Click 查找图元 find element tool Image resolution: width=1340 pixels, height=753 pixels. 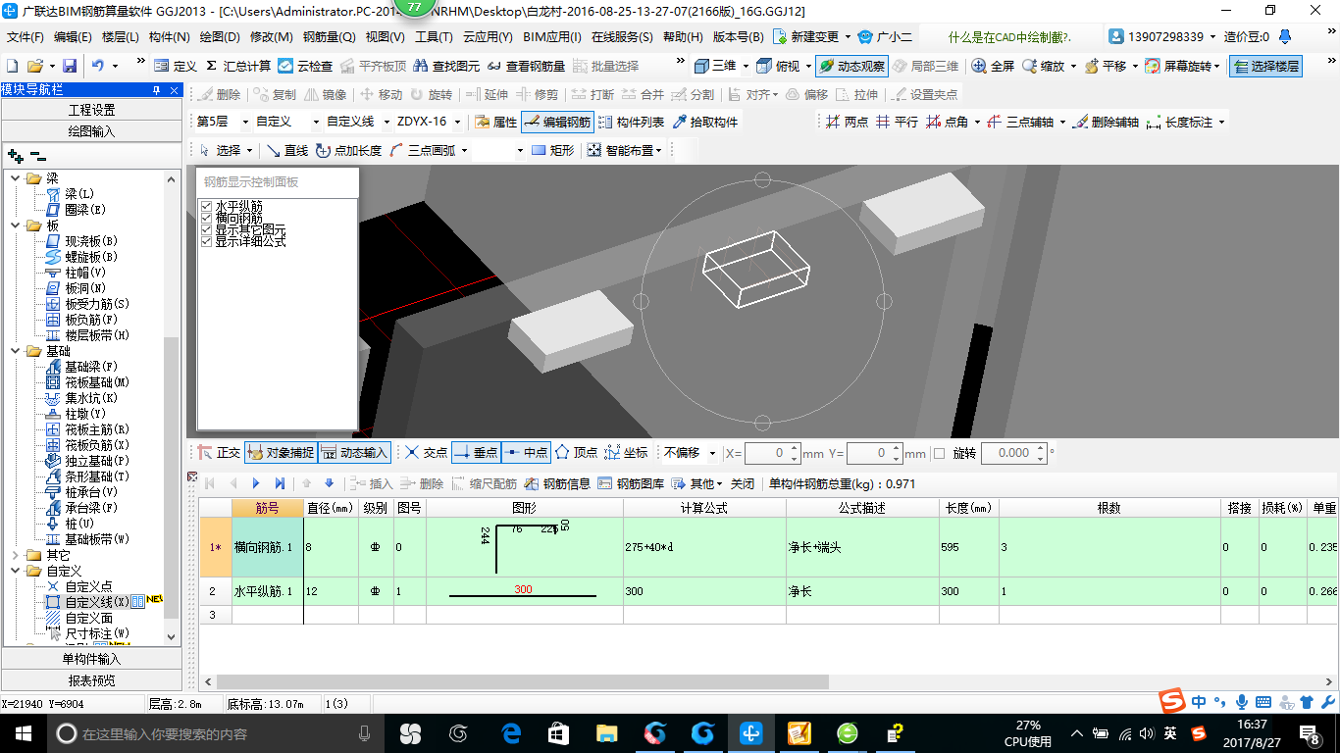click(x=447, y=66)
